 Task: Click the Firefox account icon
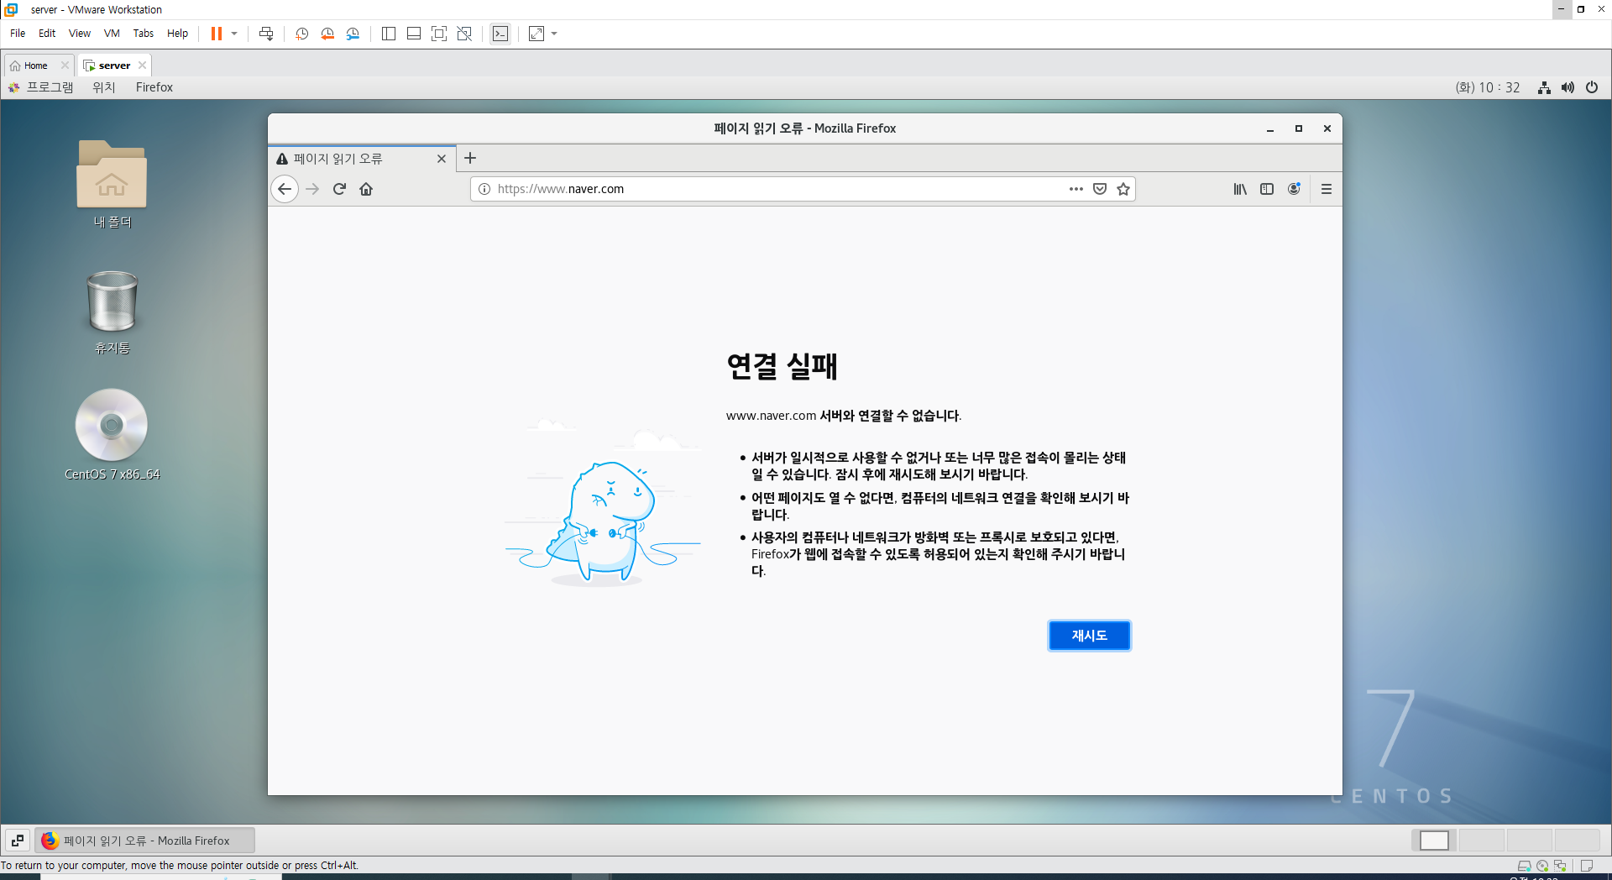click(1294, 189)
